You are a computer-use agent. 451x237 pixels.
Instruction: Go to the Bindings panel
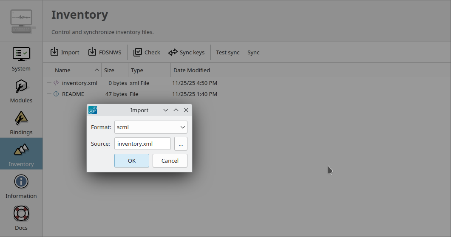21,123
